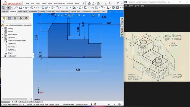Click the Exit Sketch icon
The width and height of the screenshot is (190, 107).
pos(3,8)
